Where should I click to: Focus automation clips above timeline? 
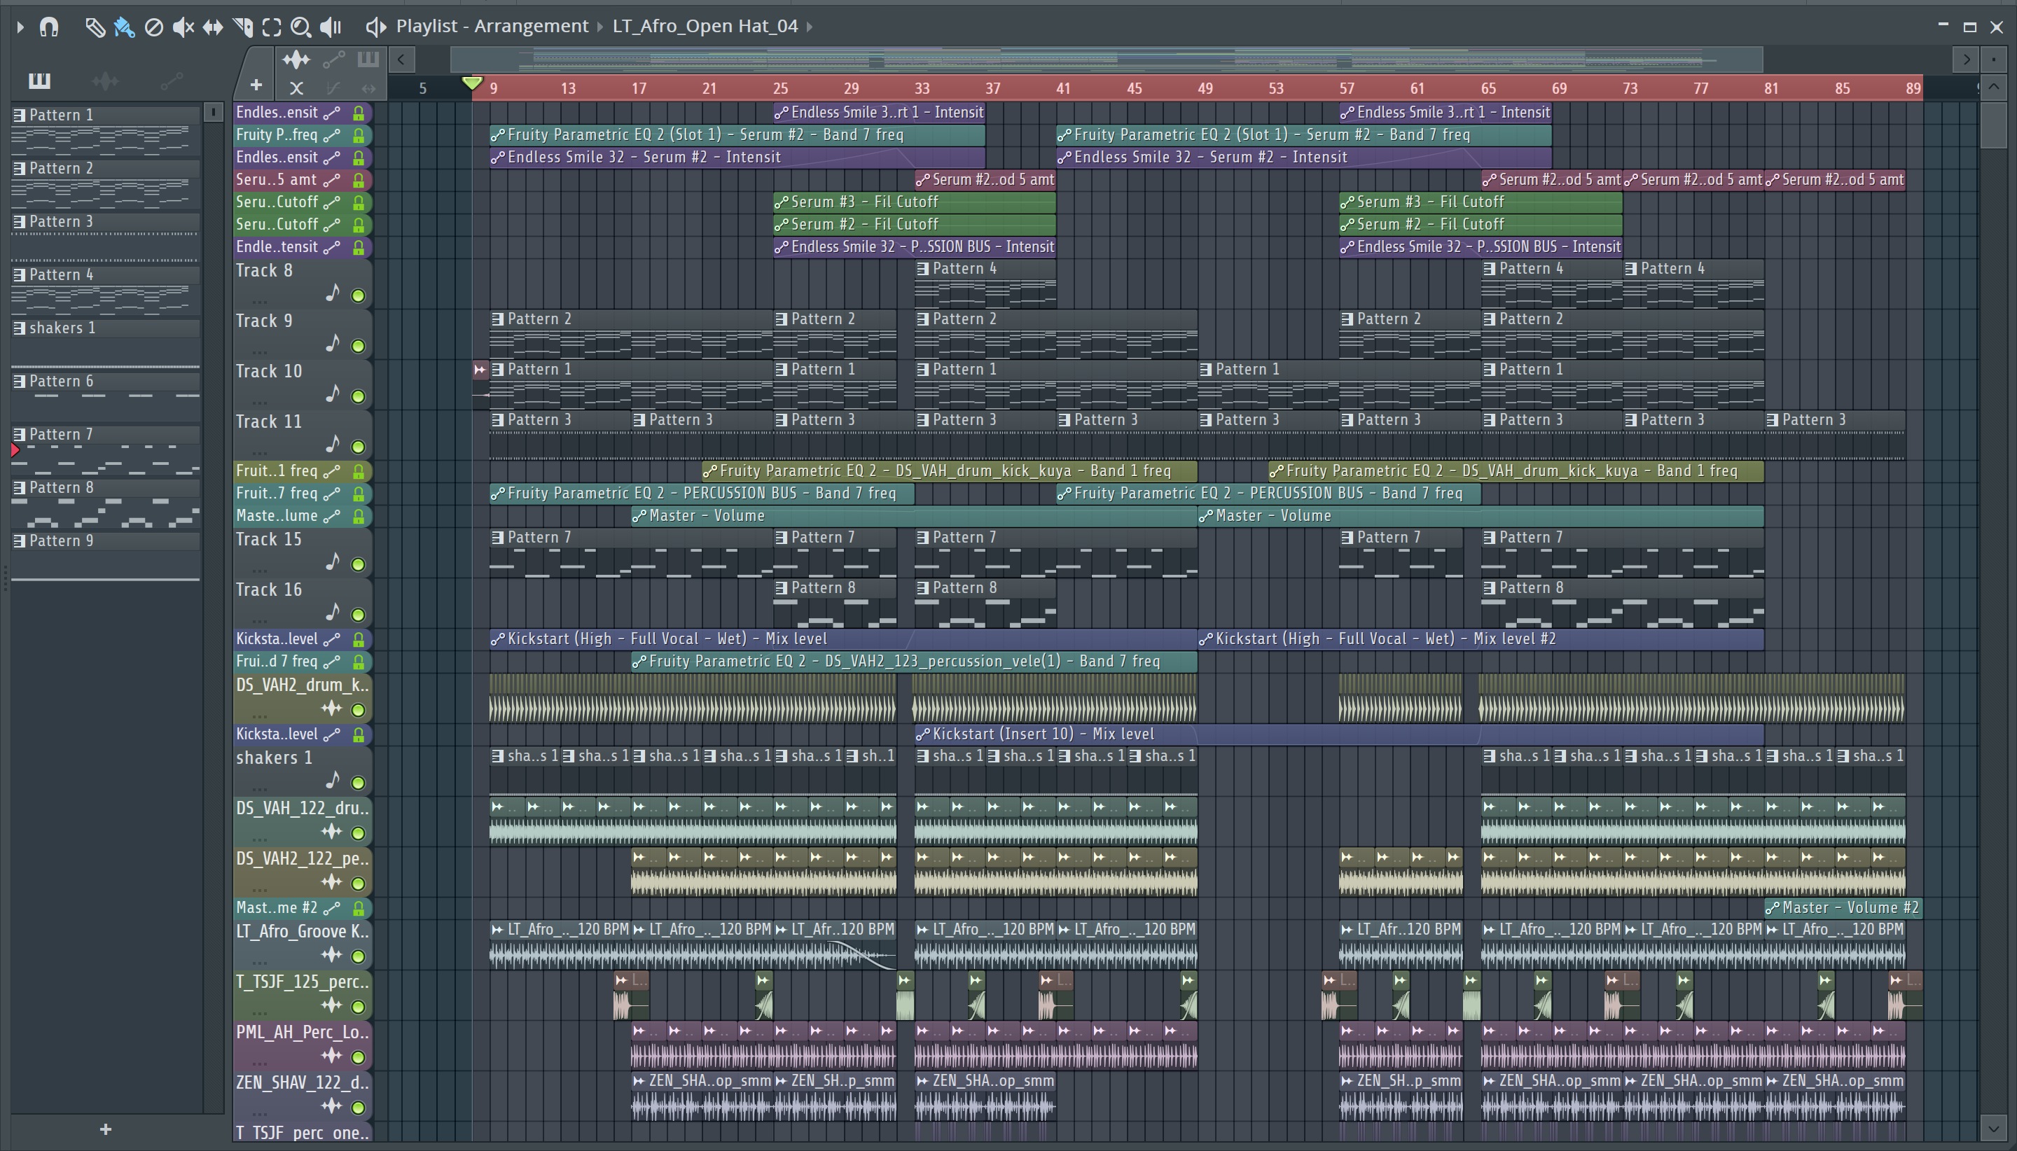(333, 60)
